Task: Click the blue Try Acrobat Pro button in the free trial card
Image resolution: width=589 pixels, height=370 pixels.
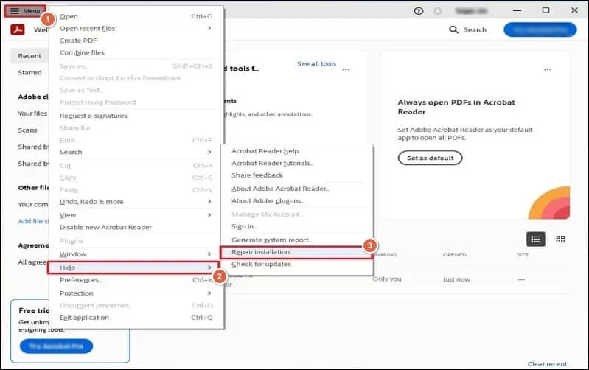Action: point(56,346)
